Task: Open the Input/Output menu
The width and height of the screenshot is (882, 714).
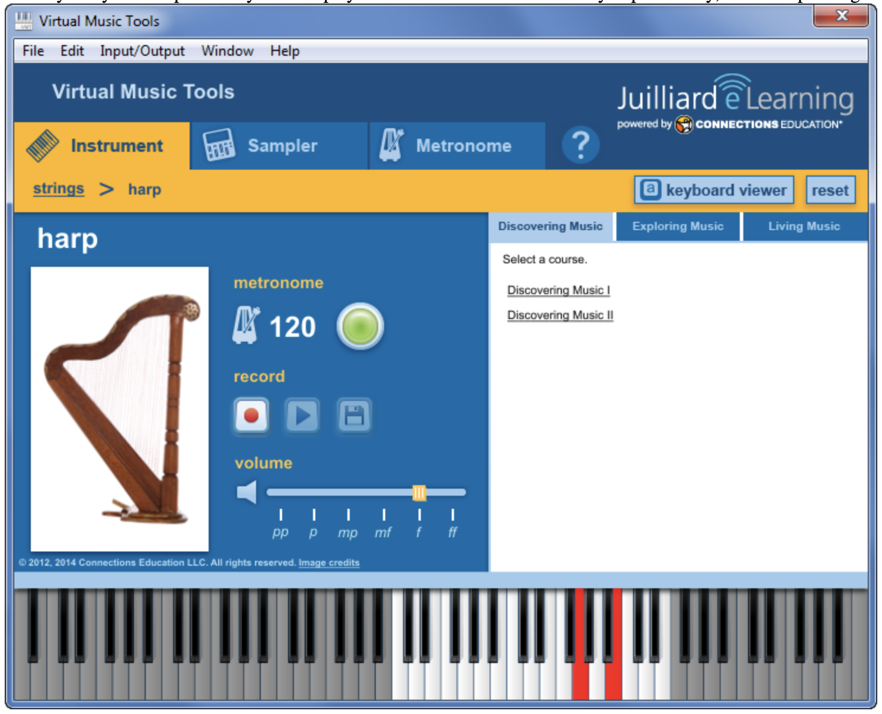Action: tap(142, 51)
